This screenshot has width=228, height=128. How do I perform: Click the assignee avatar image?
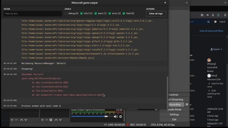coord(209,60)
